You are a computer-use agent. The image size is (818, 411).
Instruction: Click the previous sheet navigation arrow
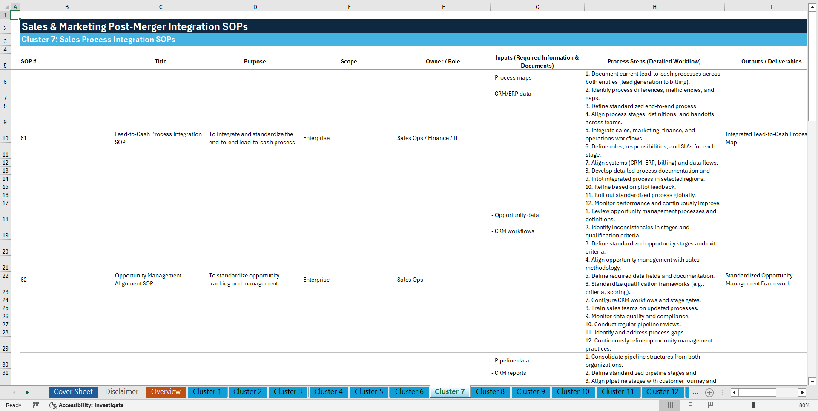click(x=14, y=392)
